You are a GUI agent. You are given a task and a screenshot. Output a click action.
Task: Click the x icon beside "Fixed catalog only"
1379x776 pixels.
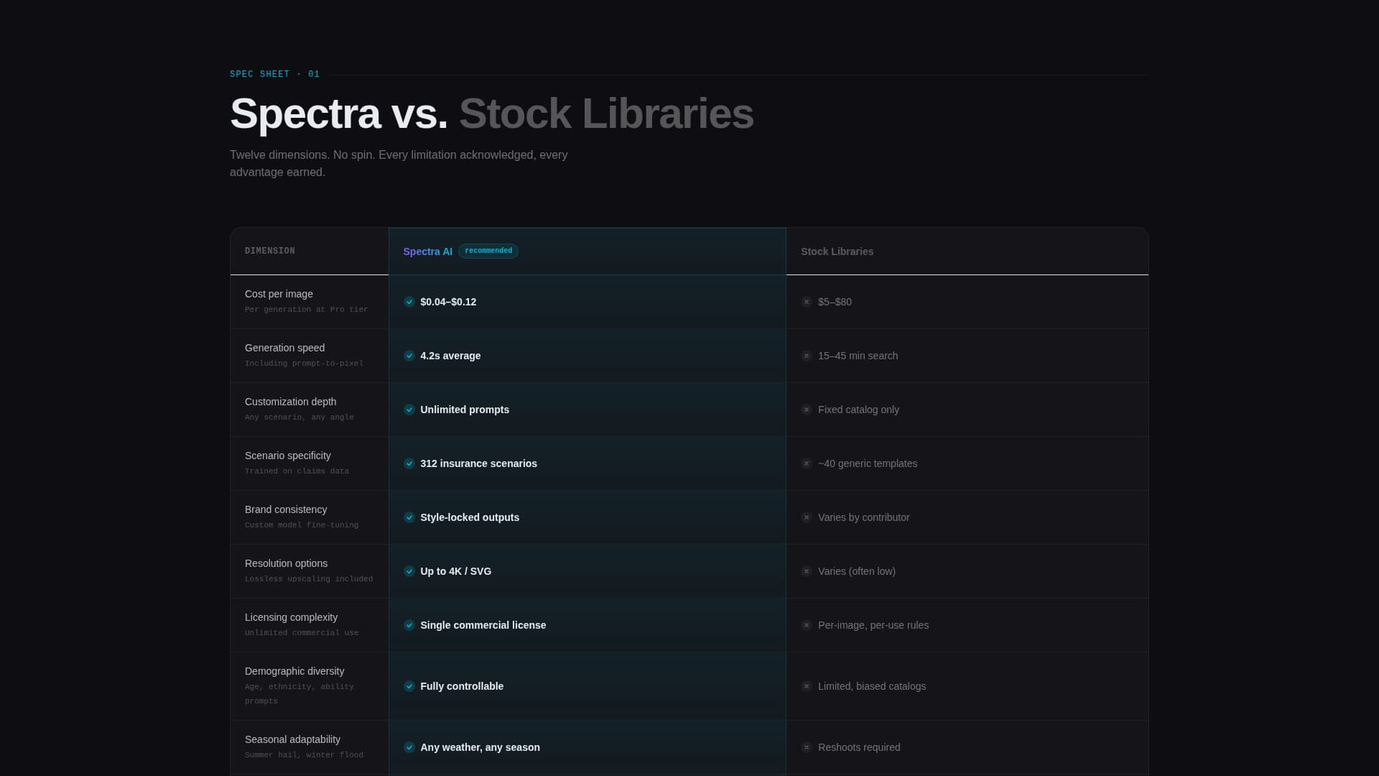807,410
